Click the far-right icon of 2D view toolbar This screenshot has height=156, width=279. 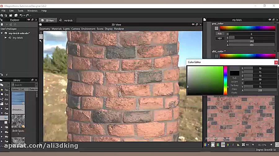click(x=277, y=145)
